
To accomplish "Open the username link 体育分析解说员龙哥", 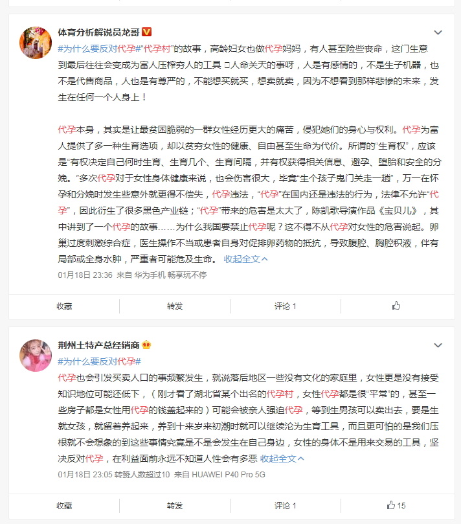I will 98,32.
